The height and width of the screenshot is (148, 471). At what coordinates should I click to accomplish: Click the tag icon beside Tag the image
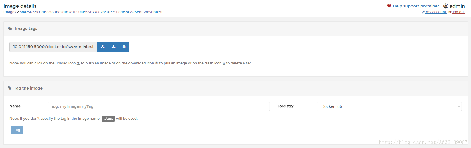(10, 88)
